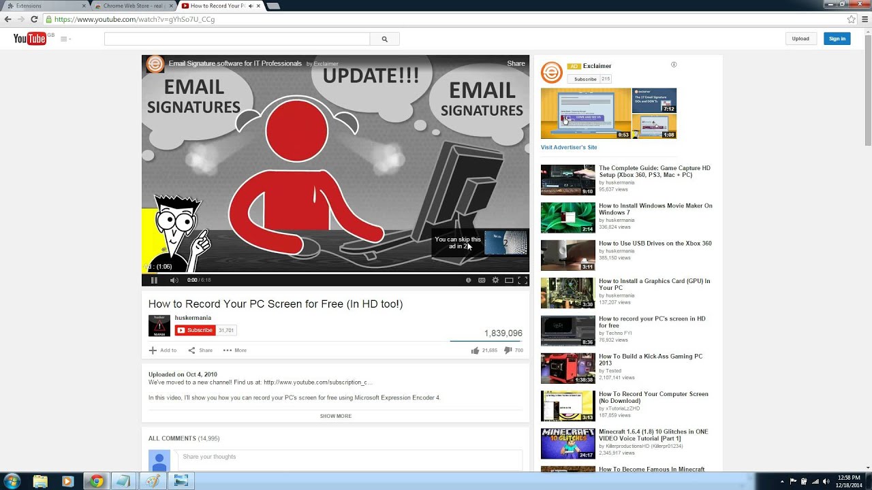Viewport: 872px width, 490px height.
Task: Go back with browser back arrow
Action: [x=8, y=19]
